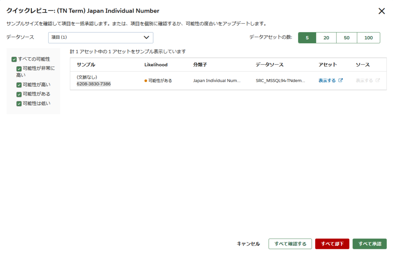Click the orange likelihood dot for 可能性がある

[146, 81]
